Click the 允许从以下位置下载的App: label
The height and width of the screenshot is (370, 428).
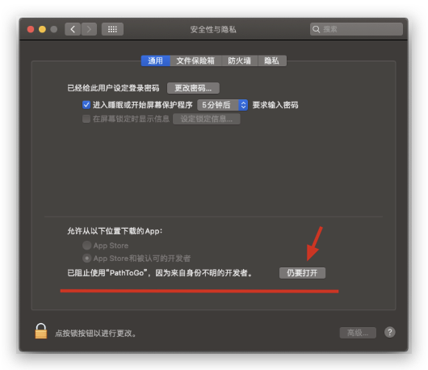pyautogui.click(x=115, y=231)
